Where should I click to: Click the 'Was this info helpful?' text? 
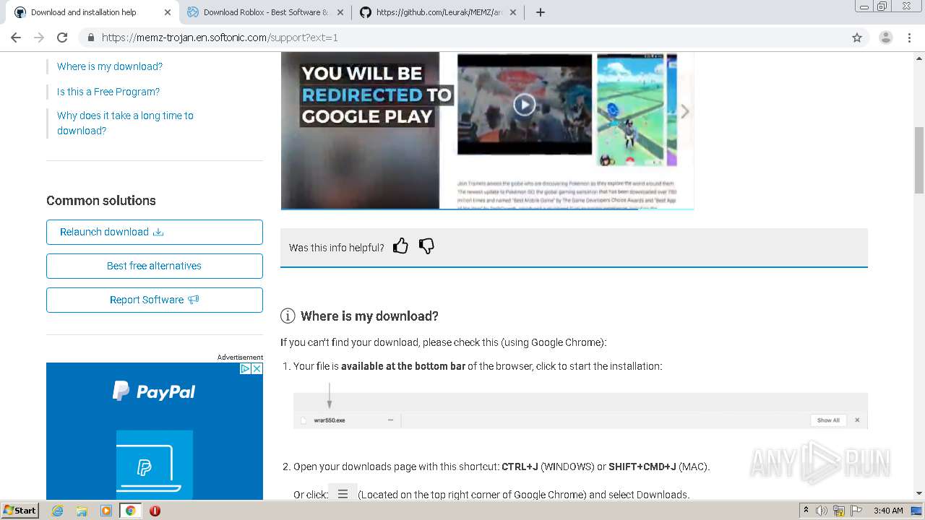(x=337, y=248)
